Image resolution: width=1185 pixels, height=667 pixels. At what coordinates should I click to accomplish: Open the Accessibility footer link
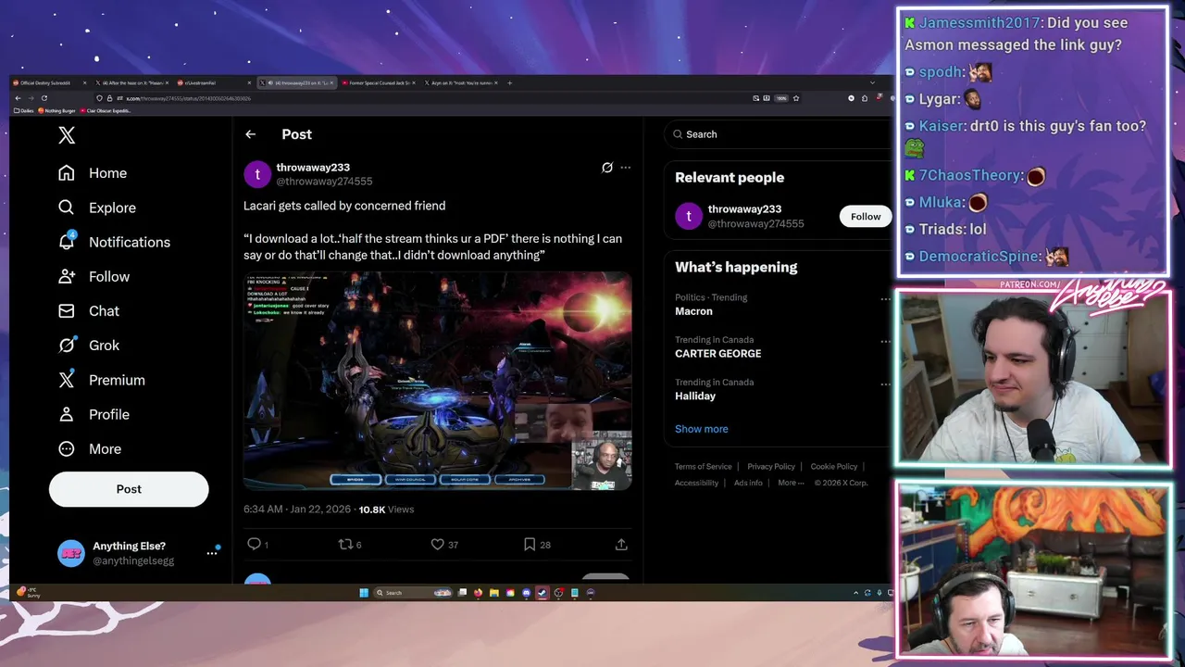click(x=696, y=483)
